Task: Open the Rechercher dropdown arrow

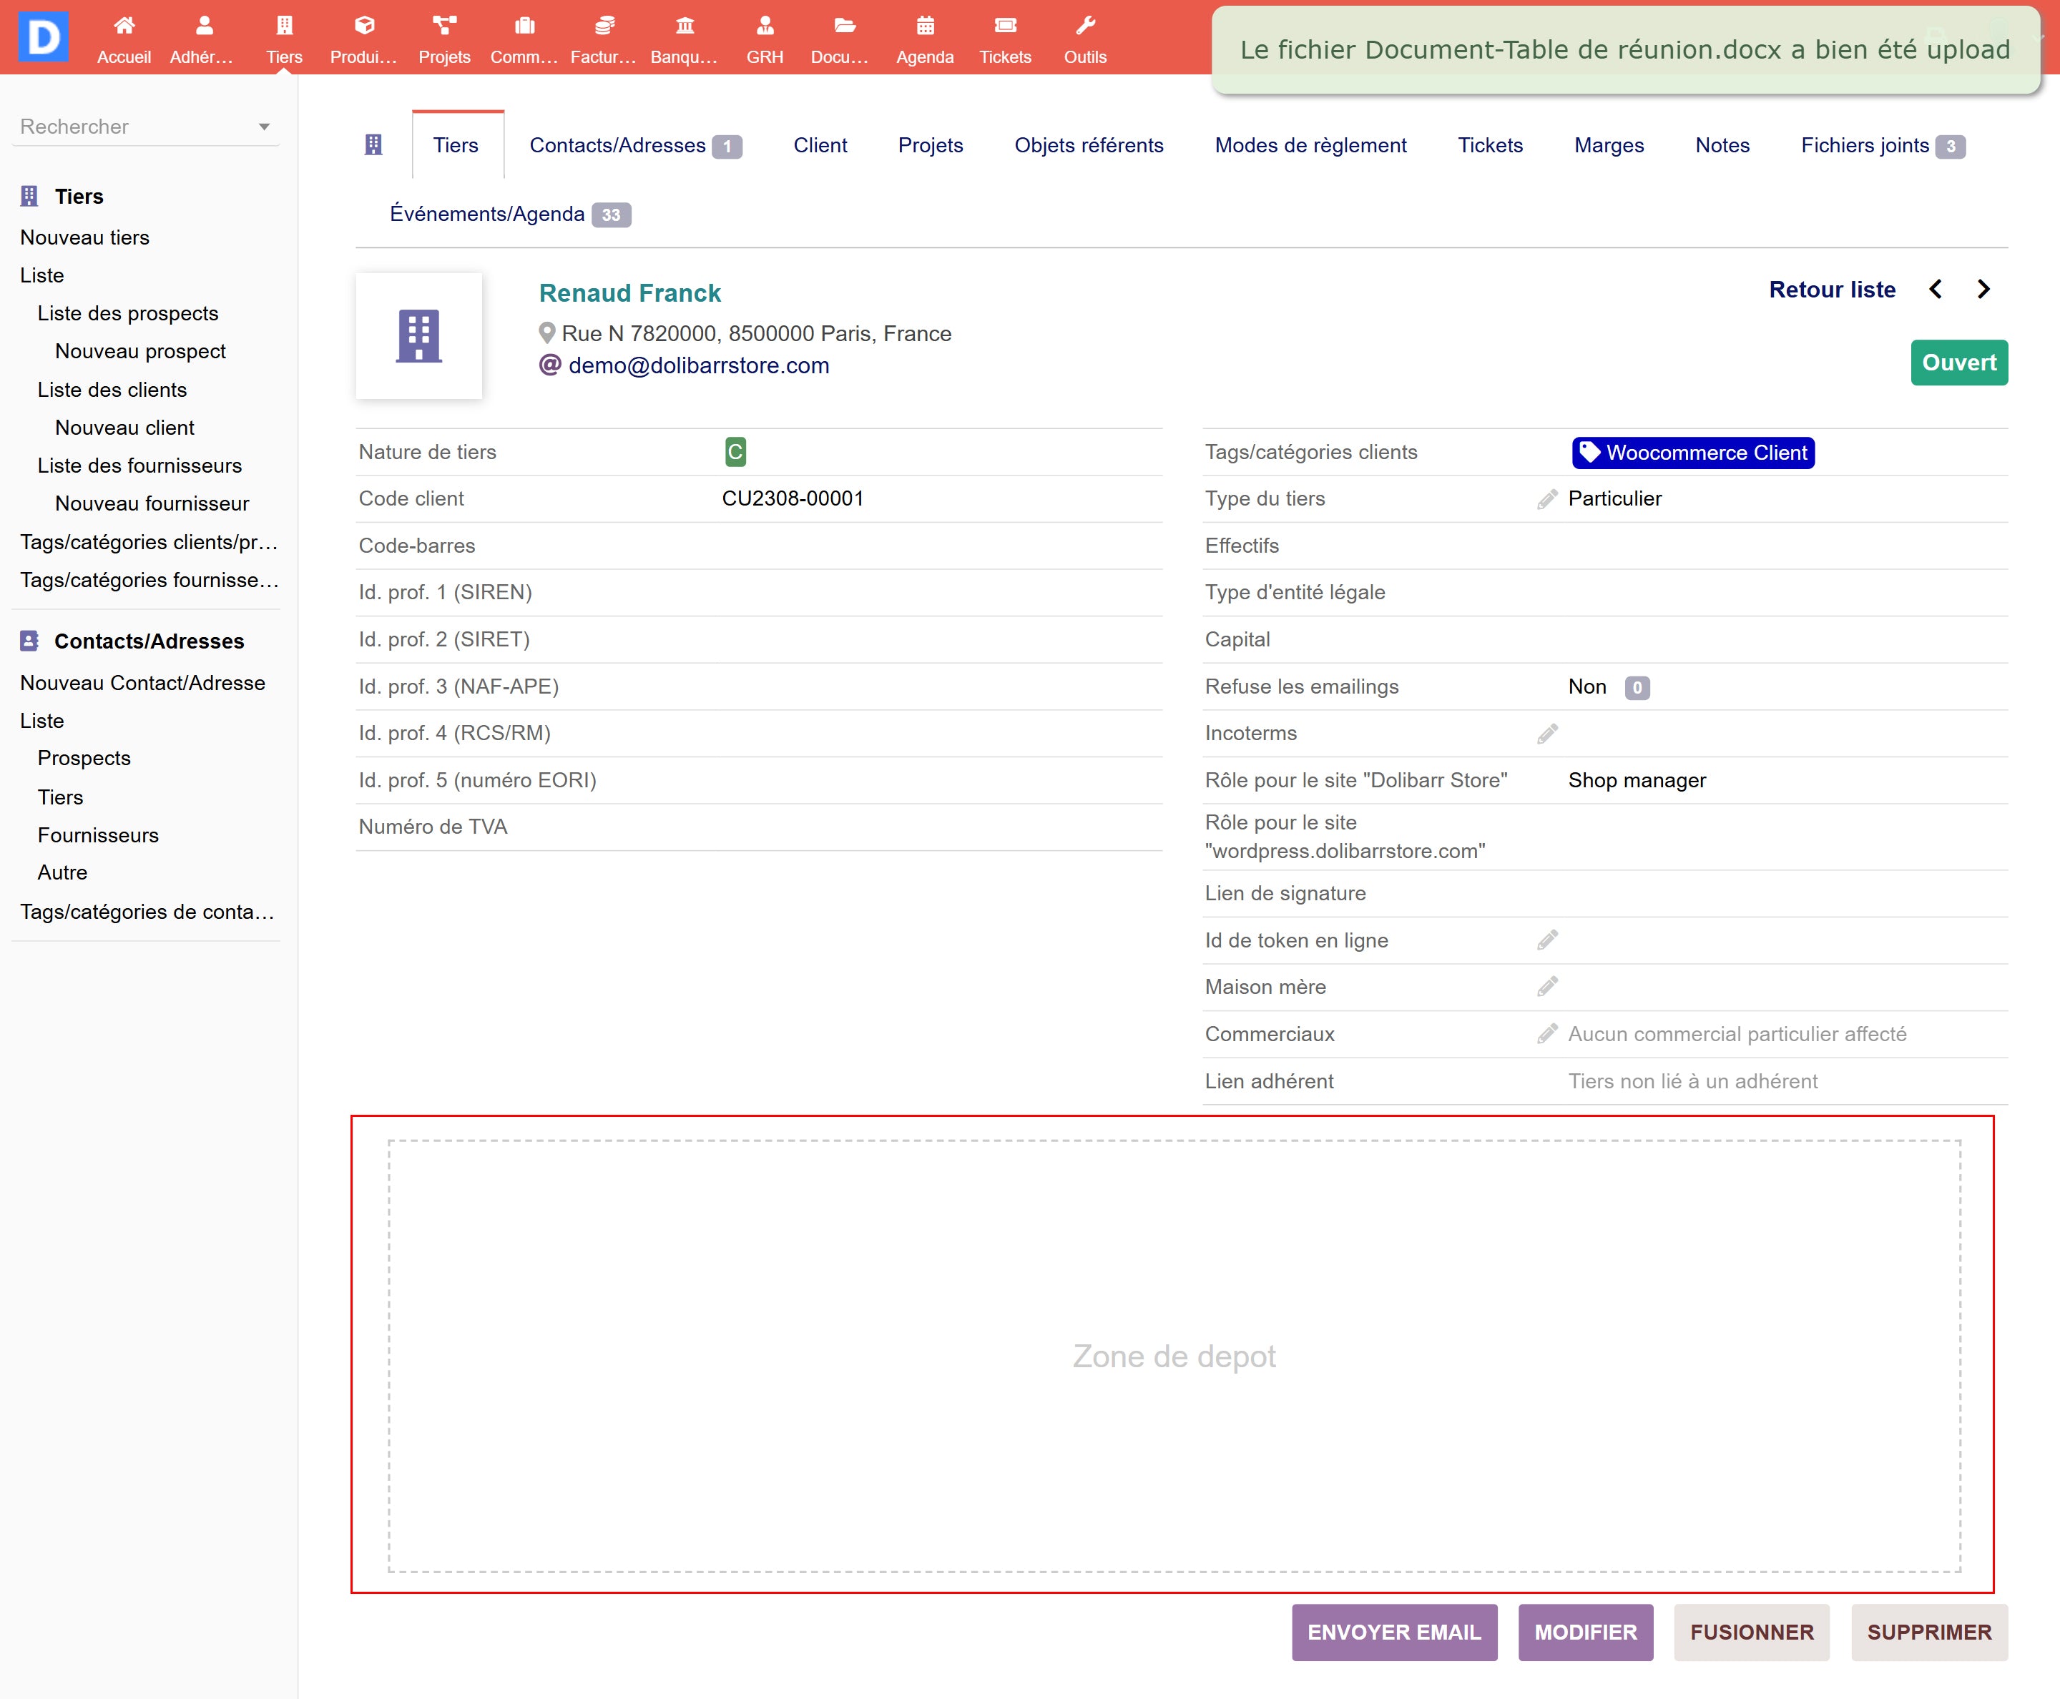Action: (x=263, y=127)
